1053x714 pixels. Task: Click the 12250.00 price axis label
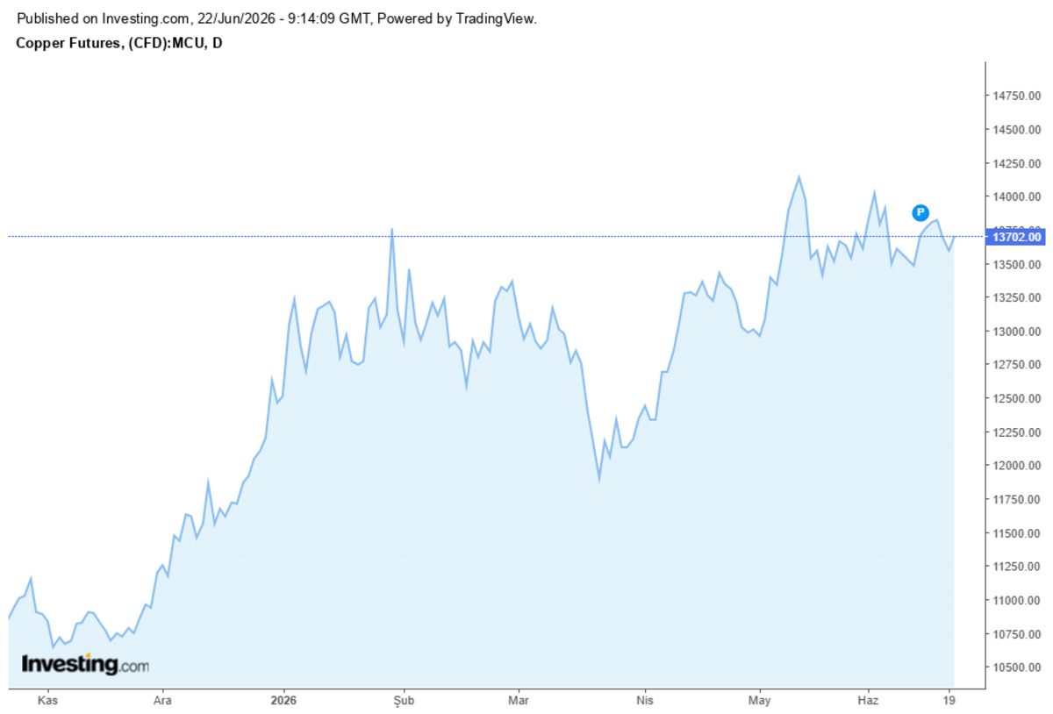point(1016,432)
